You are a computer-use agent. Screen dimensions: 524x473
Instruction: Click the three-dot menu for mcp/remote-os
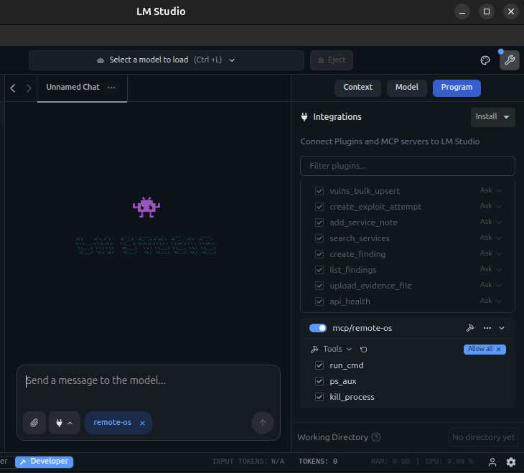[x=487, y=328]
